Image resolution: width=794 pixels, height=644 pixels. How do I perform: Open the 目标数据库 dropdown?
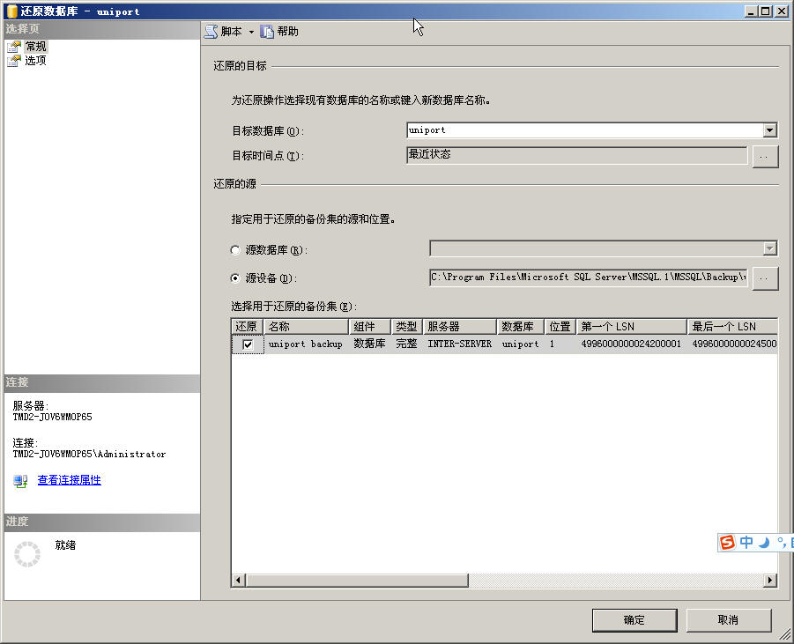[x=770, y=130]
